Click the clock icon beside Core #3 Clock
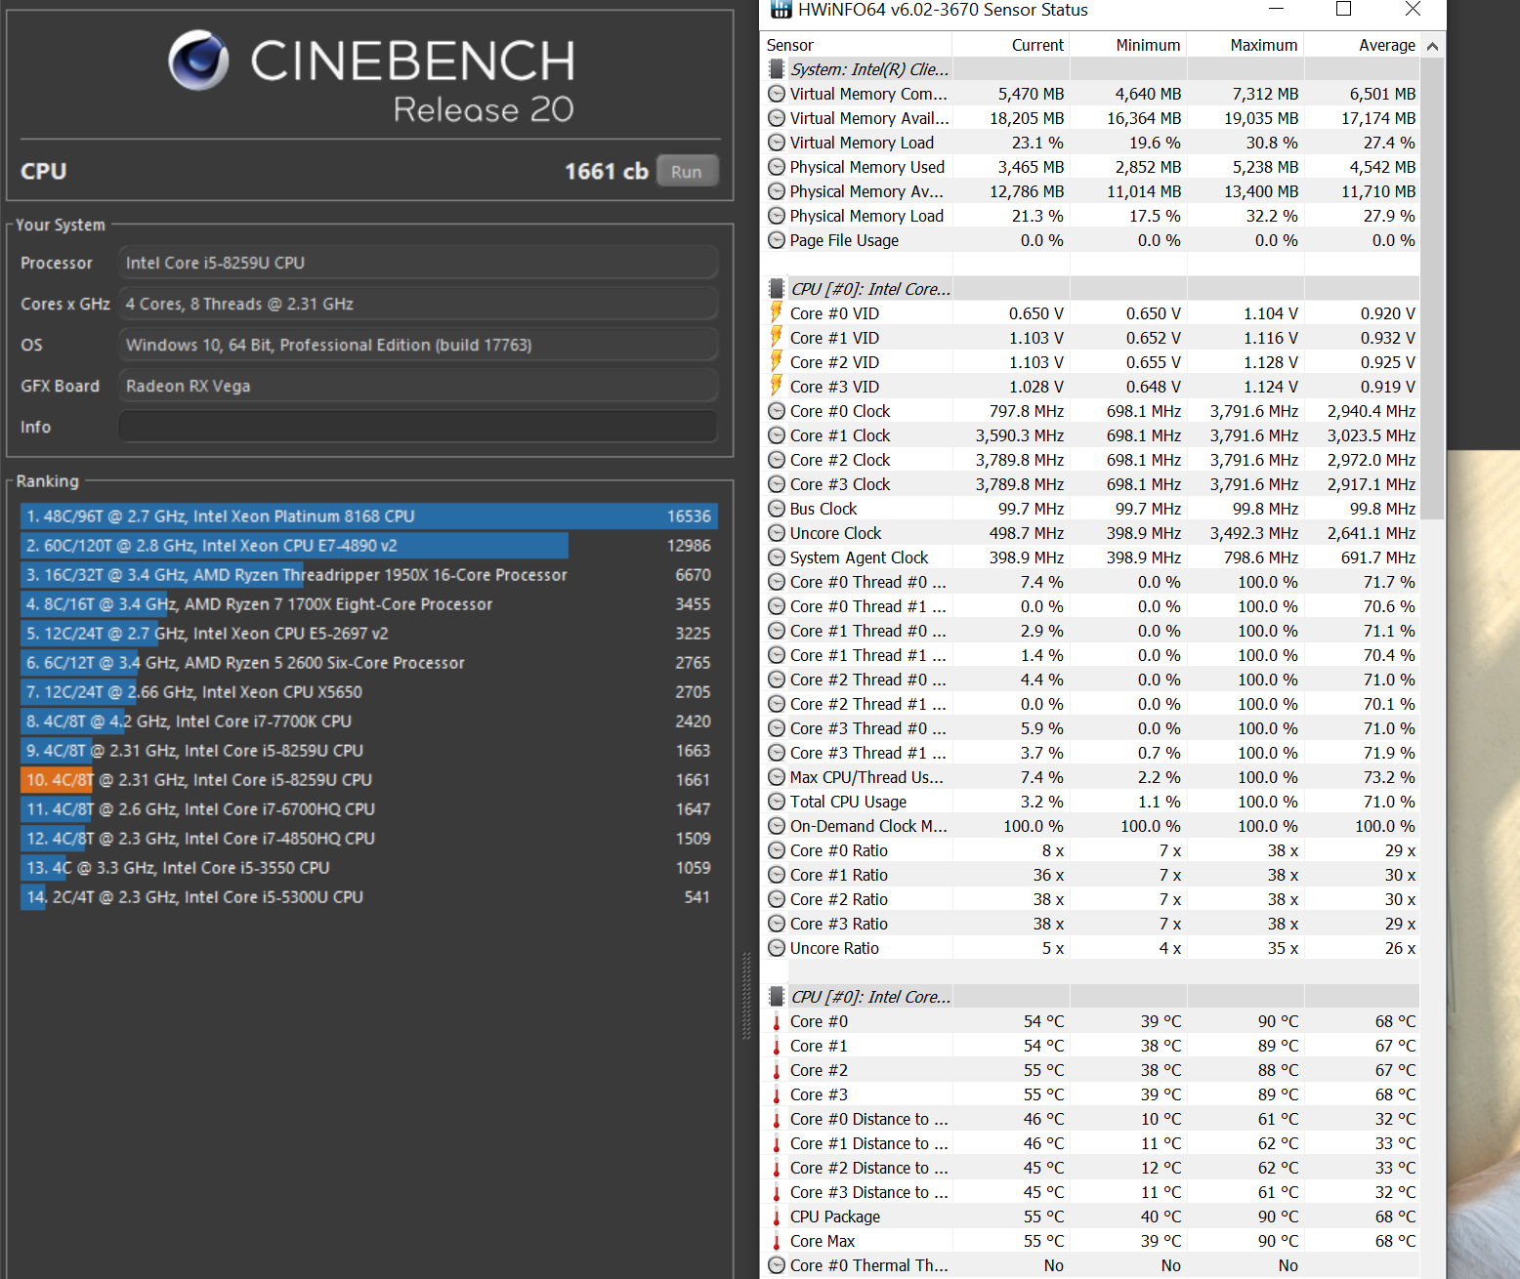This screenshot has height=1279, width=1520. point(777,484)
